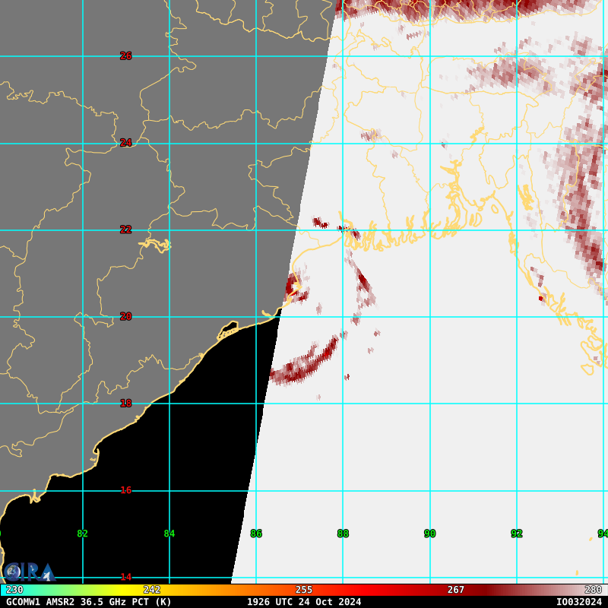Select the 20 latitude label
Screen dimensions: 608x608
[x=125, y=317]
